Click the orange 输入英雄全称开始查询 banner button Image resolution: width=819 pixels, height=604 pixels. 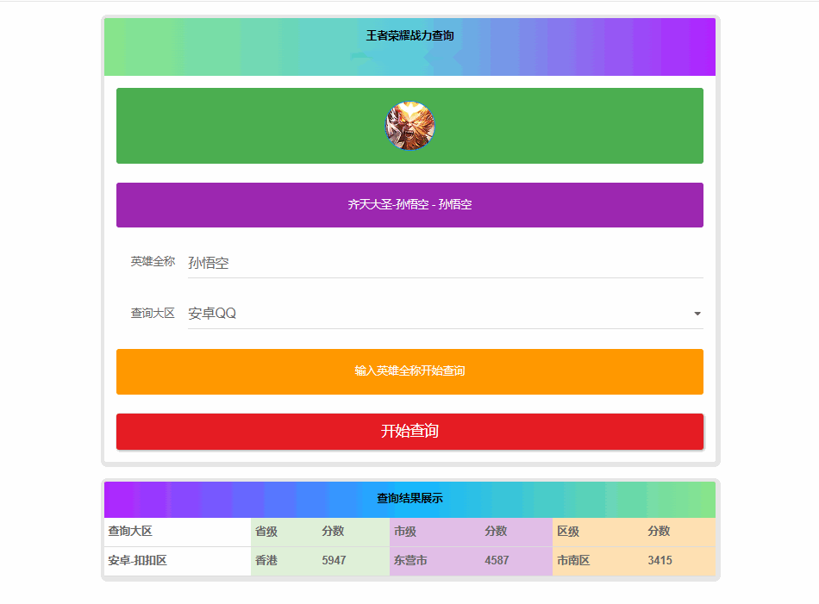tap(409, 371)
